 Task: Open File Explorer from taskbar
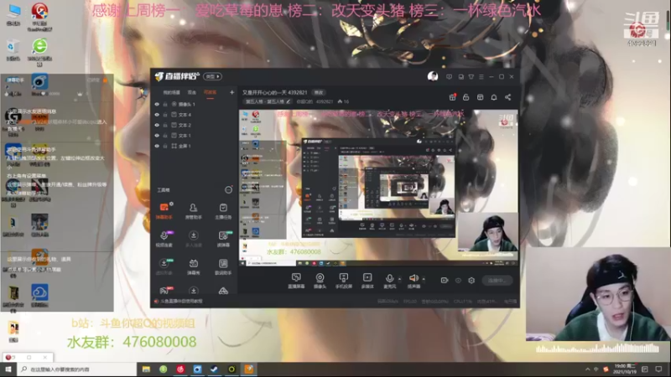pos(146,369)
